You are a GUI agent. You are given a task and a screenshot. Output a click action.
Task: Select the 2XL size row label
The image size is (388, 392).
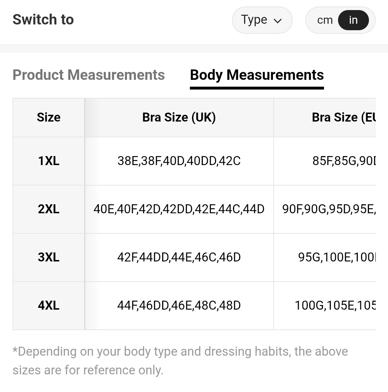49,209
